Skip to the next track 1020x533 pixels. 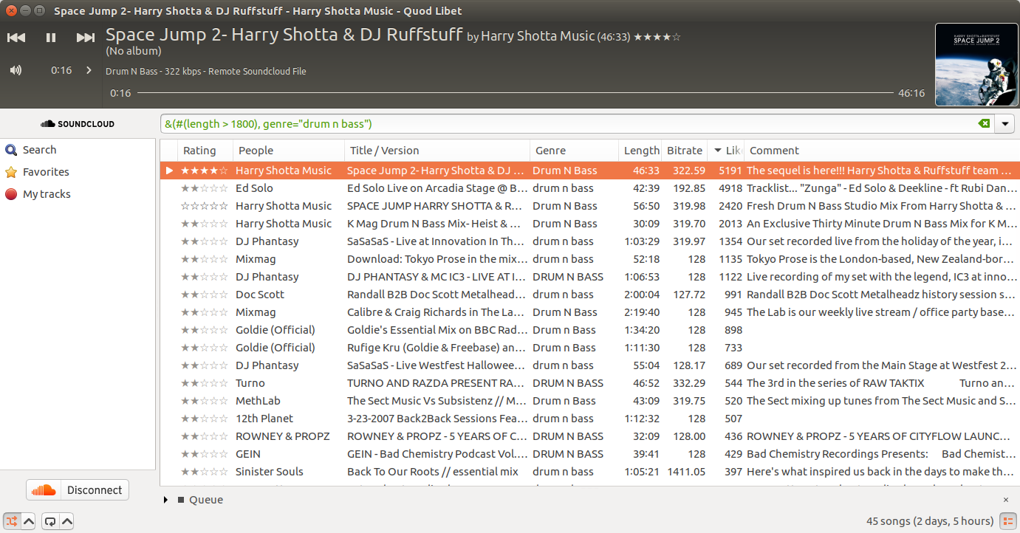click(x=86, y=38)
